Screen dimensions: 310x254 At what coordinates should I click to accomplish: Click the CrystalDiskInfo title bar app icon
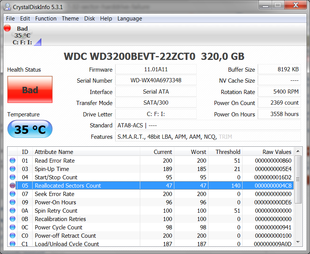(7, 7)
